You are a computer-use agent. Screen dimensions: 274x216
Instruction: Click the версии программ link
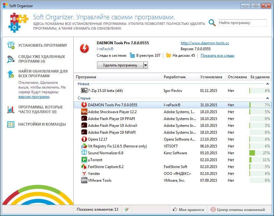pos(34,97)
